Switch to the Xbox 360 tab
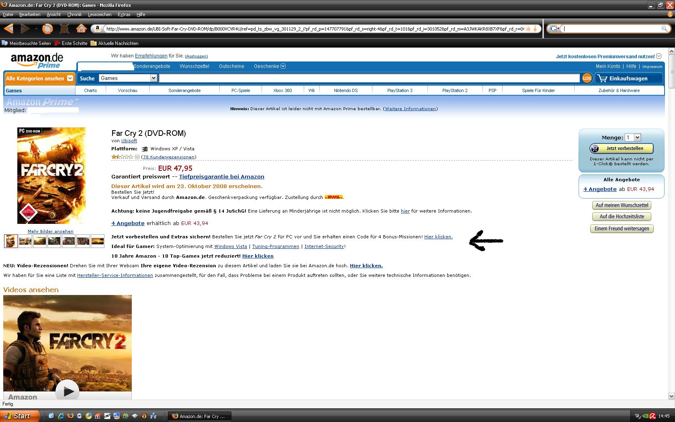This screenshot has height=422, width=675. tap(282, 90)
